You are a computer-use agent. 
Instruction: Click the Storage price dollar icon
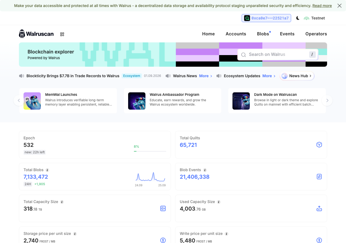(163, 240)
